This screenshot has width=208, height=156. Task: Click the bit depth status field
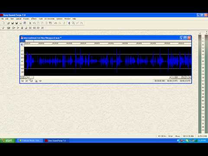(170, 136)
